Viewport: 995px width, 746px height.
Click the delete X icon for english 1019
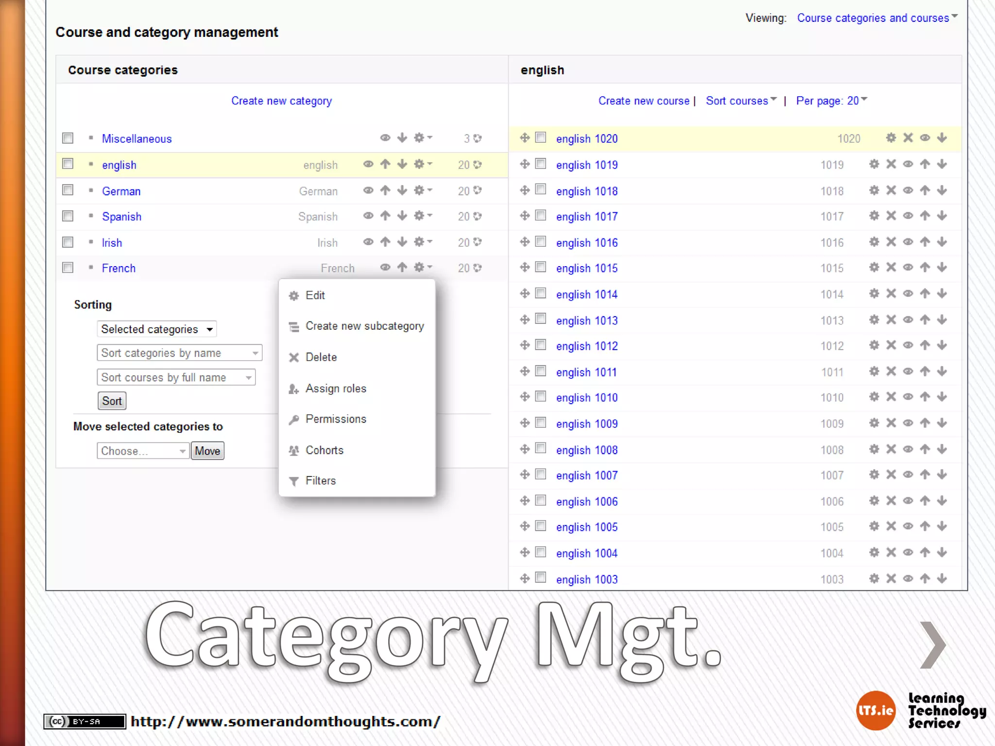coord(891,164)
